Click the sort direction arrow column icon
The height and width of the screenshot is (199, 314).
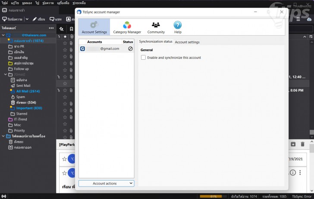coord(305,37)
